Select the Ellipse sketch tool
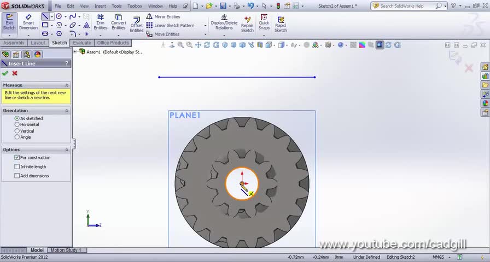The image size is (490, 262). coord(73,25)
